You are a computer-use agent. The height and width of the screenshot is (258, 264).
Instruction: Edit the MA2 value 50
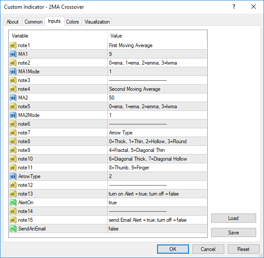157,98
